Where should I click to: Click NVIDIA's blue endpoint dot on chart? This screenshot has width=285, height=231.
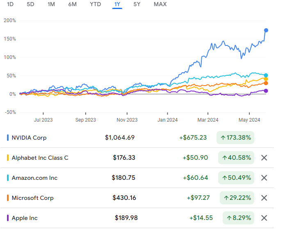pyautogui.click(x=266, y=30)
